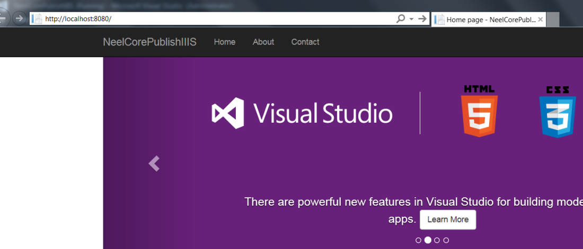Select the third carousel indicator dot
The width and height of the screenshot is (583, 249).
tap(437, 241)
